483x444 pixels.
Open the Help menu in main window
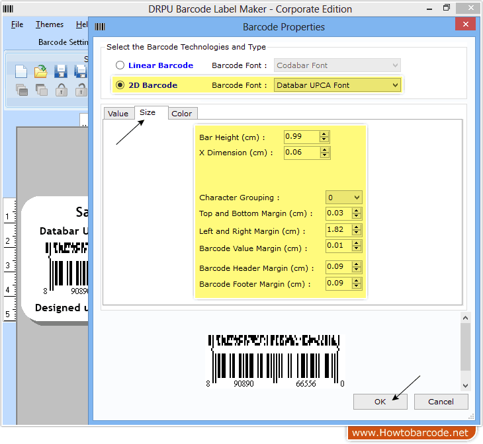pyautogui.click(x=81, y=24)
